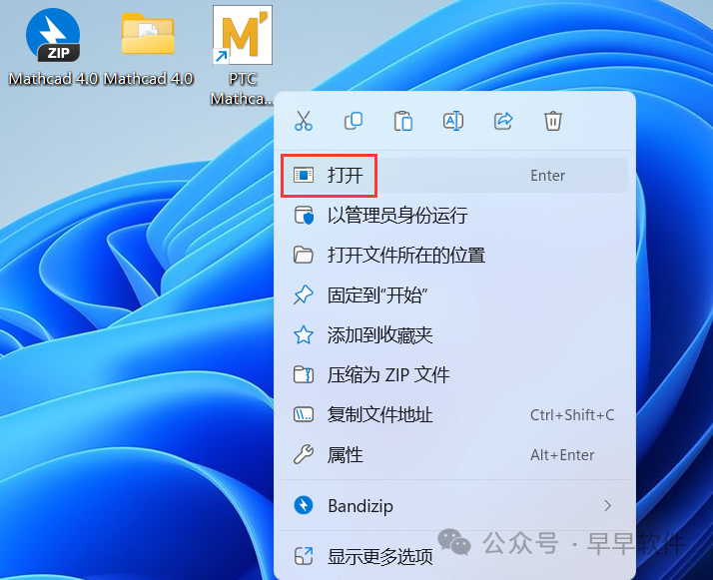Select 显示更多选项 menu entry
Image resolution: width=713 pixels, height=580 pixels.
click(454, 556)
